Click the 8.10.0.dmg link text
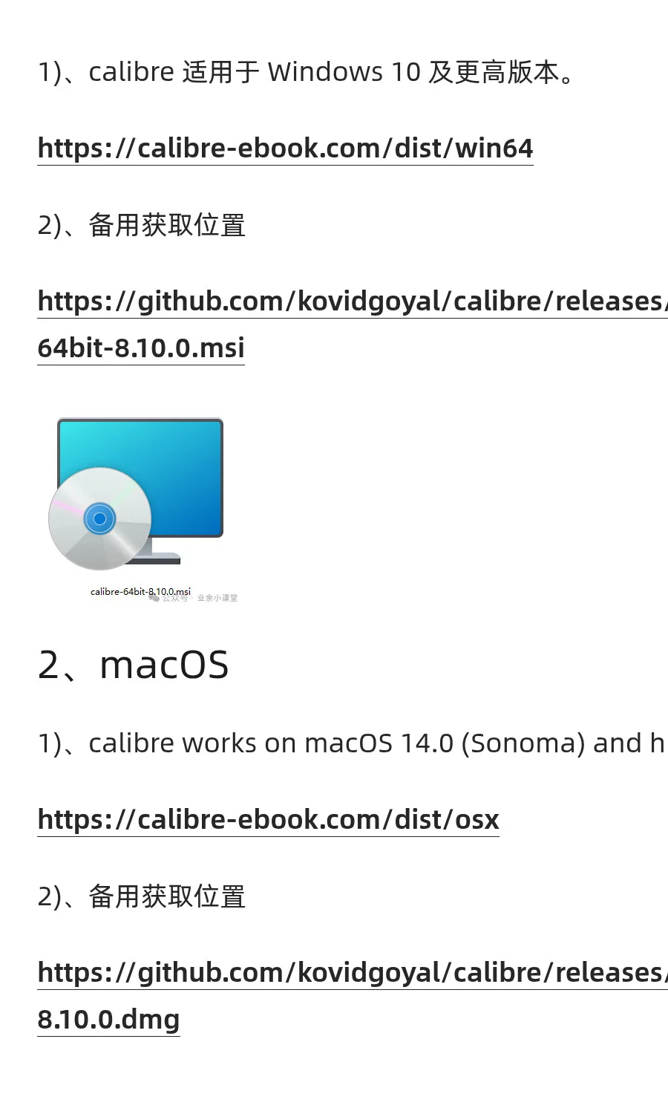 click(x=108, y=1019)
